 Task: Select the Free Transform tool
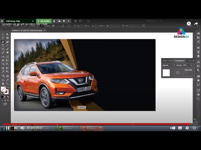pyautogui.click(x=8, y=60)
